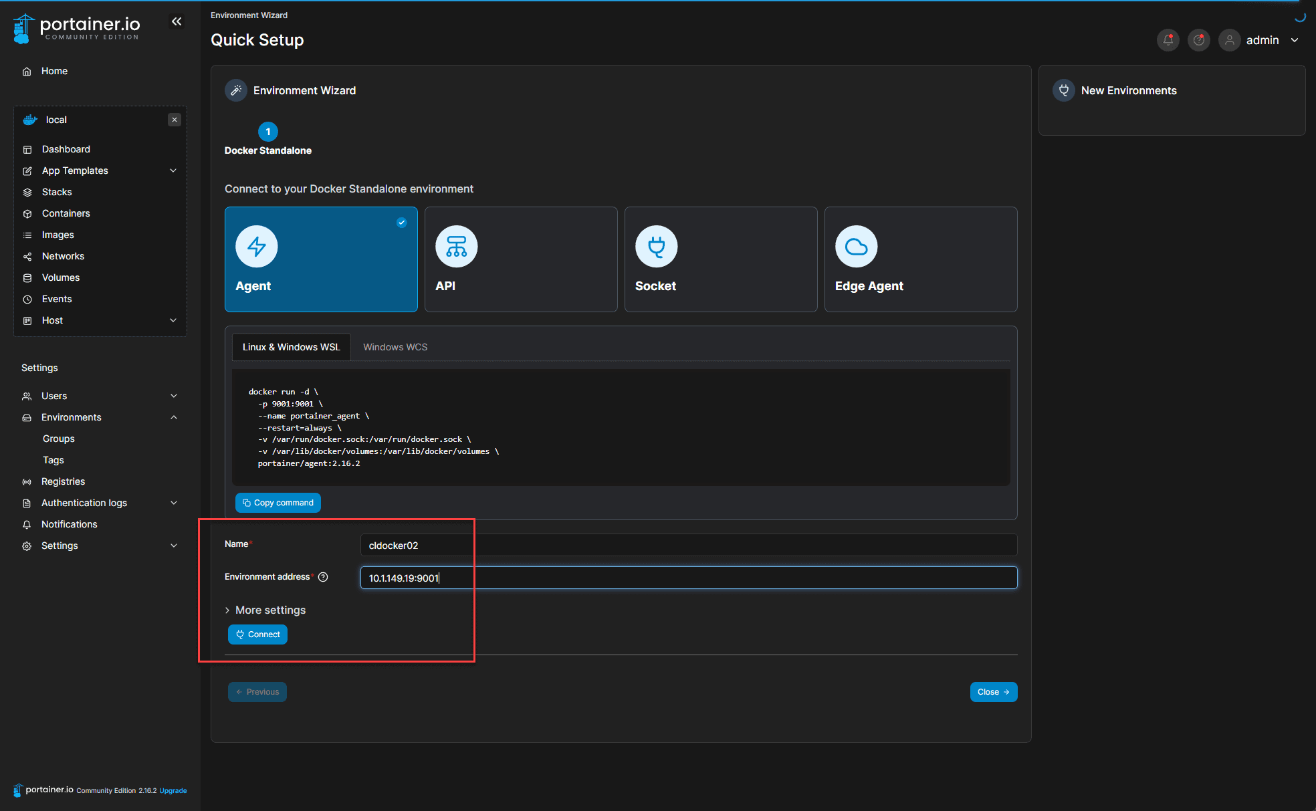
Task: Click the help icon beside admin avatar
Action: [1198, 40]
